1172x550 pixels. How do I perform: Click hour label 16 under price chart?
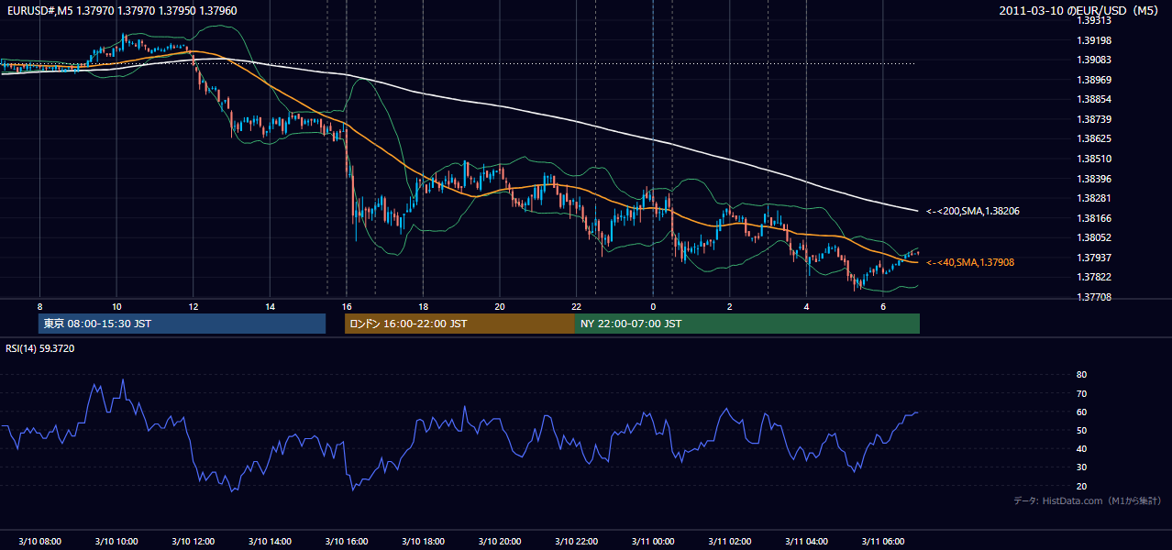point(346,306)
